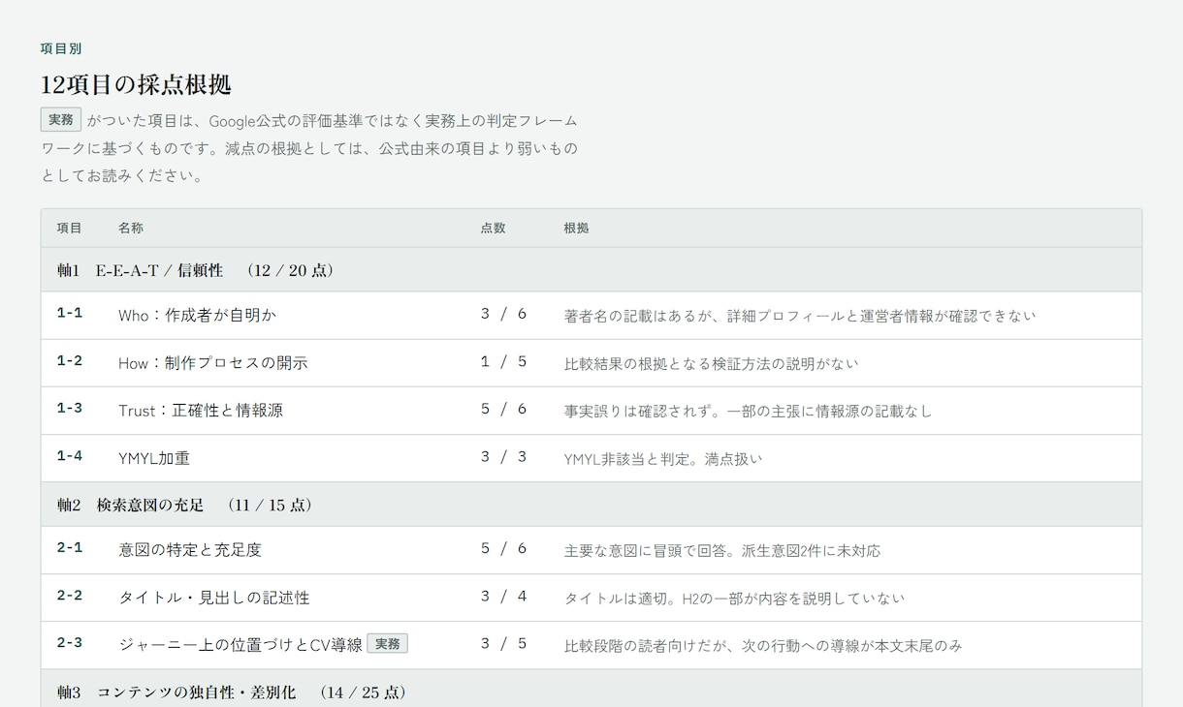1183x707 pixels.
Task: Click item number 2-1
Action: coord(70,547)
